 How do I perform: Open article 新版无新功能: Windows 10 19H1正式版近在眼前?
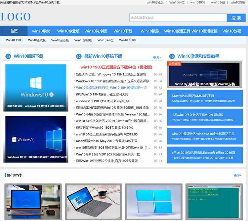(111, 74)
